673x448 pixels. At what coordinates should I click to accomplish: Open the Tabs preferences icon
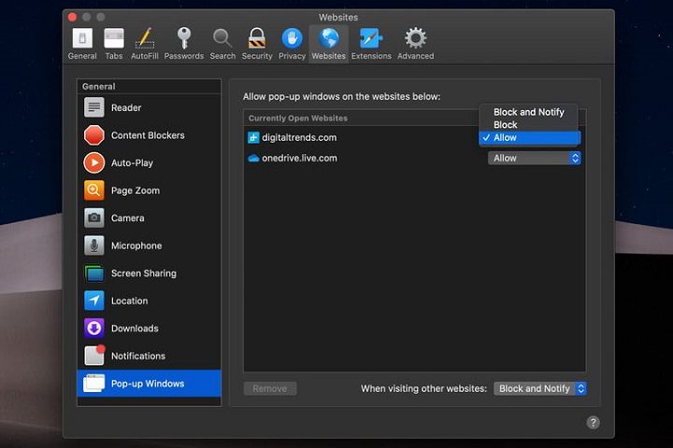tap(114, 43)
